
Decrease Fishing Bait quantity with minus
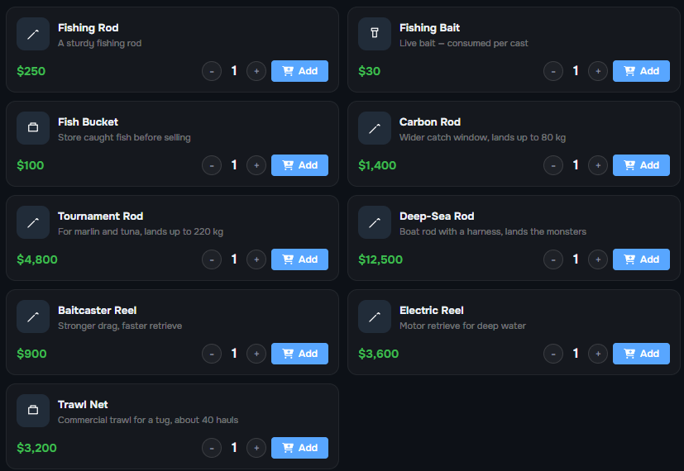[553, 71]
